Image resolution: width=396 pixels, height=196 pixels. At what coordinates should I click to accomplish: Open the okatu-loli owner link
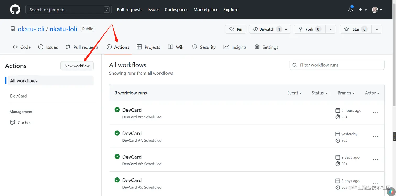pyautogui.click(x=31, y=29)
